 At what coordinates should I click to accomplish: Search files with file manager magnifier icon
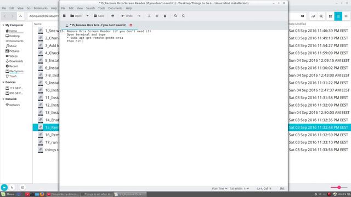(x=321, y=16)
